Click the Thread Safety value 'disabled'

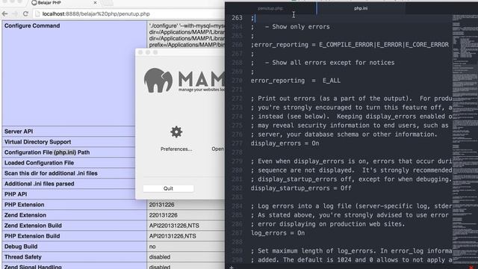coord(160,257)
